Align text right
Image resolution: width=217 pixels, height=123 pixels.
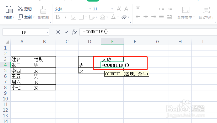(x=154, y=17)
